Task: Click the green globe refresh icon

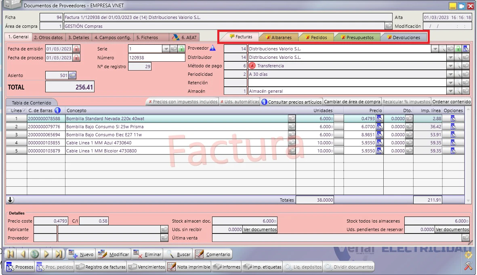Action: (34, 254)
